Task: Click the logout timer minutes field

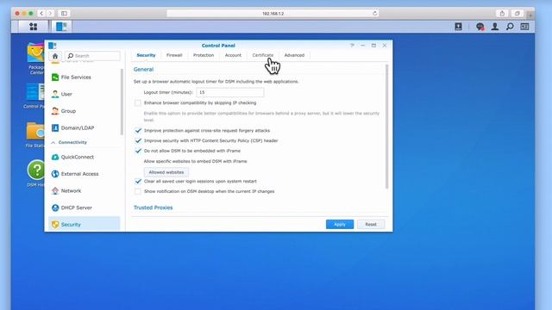Action: coord(230,92)
